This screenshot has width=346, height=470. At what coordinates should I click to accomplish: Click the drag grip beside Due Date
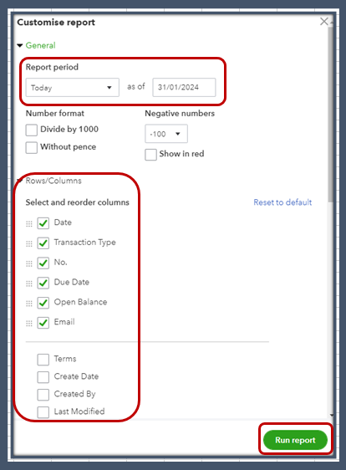click(29, 284)
